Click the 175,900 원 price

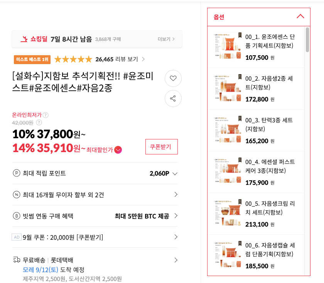pos(260,183)
